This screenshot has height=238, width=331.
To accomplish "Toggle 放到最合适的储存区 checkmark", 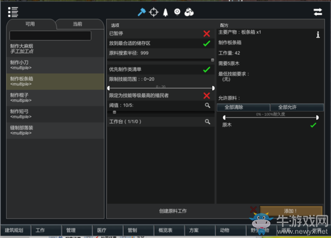I will 207,43.
